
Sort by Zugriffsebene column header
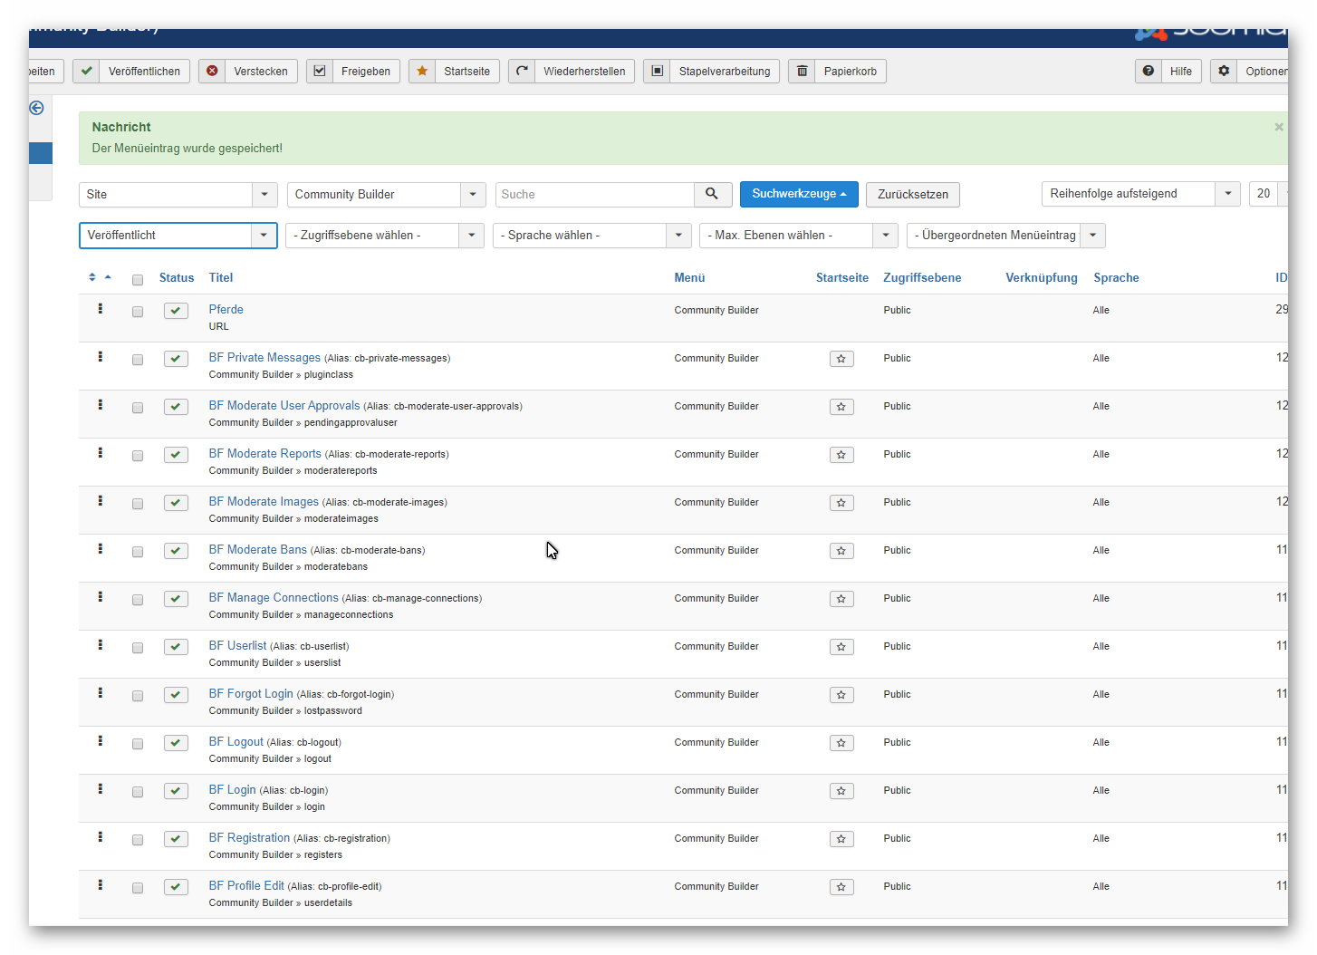[x=922, y=278]
